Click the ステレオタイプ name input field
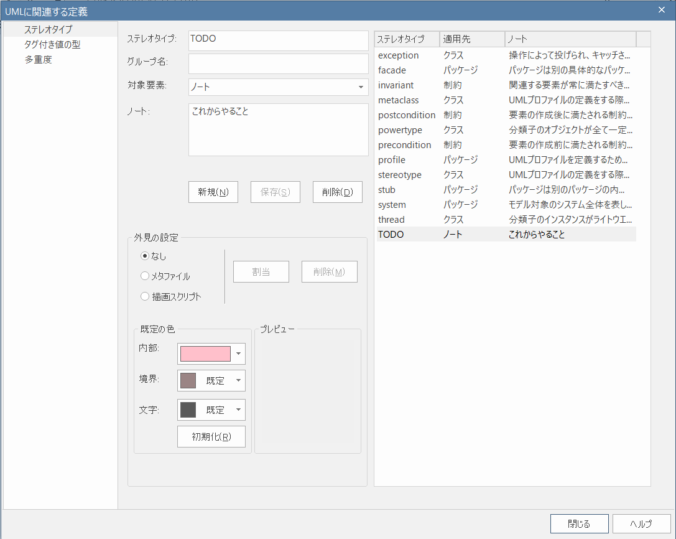676x539 pixels. 279,40
